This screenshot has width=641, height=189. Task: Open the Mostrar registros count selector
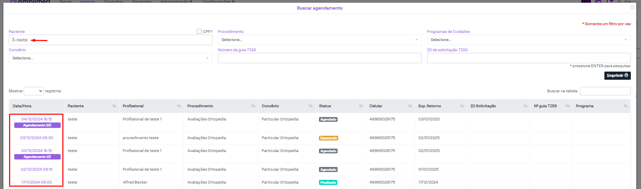click(34, 91)
